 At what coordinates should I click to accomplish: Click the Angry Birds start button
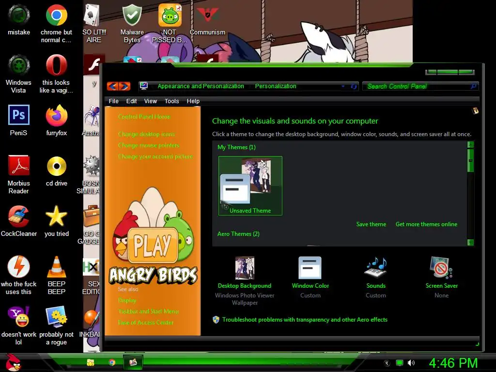(x=13, y=362)
